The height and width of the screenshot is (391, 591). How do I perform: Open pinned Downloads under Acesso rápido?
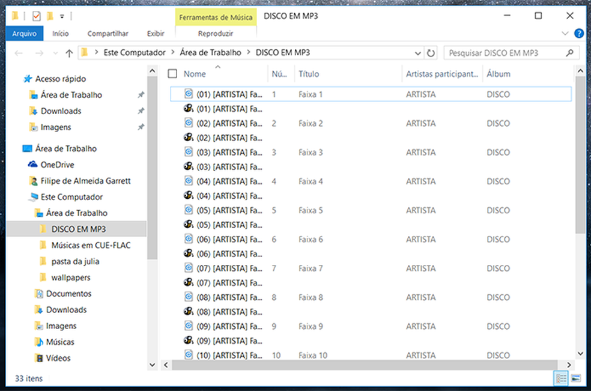[x=61, y=111]
